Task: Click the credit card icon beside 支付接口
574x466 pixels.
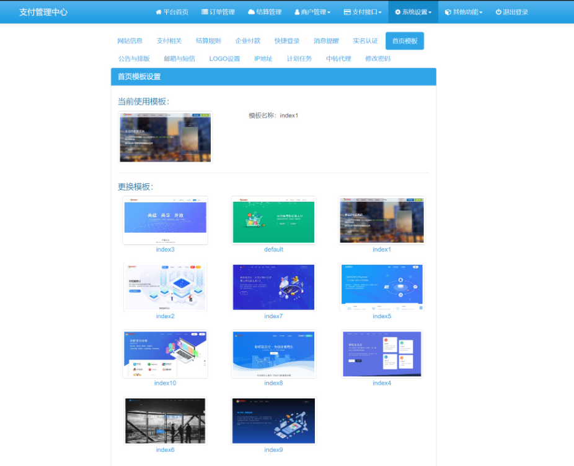Action: pyautogui.click(x=347, y=12)
